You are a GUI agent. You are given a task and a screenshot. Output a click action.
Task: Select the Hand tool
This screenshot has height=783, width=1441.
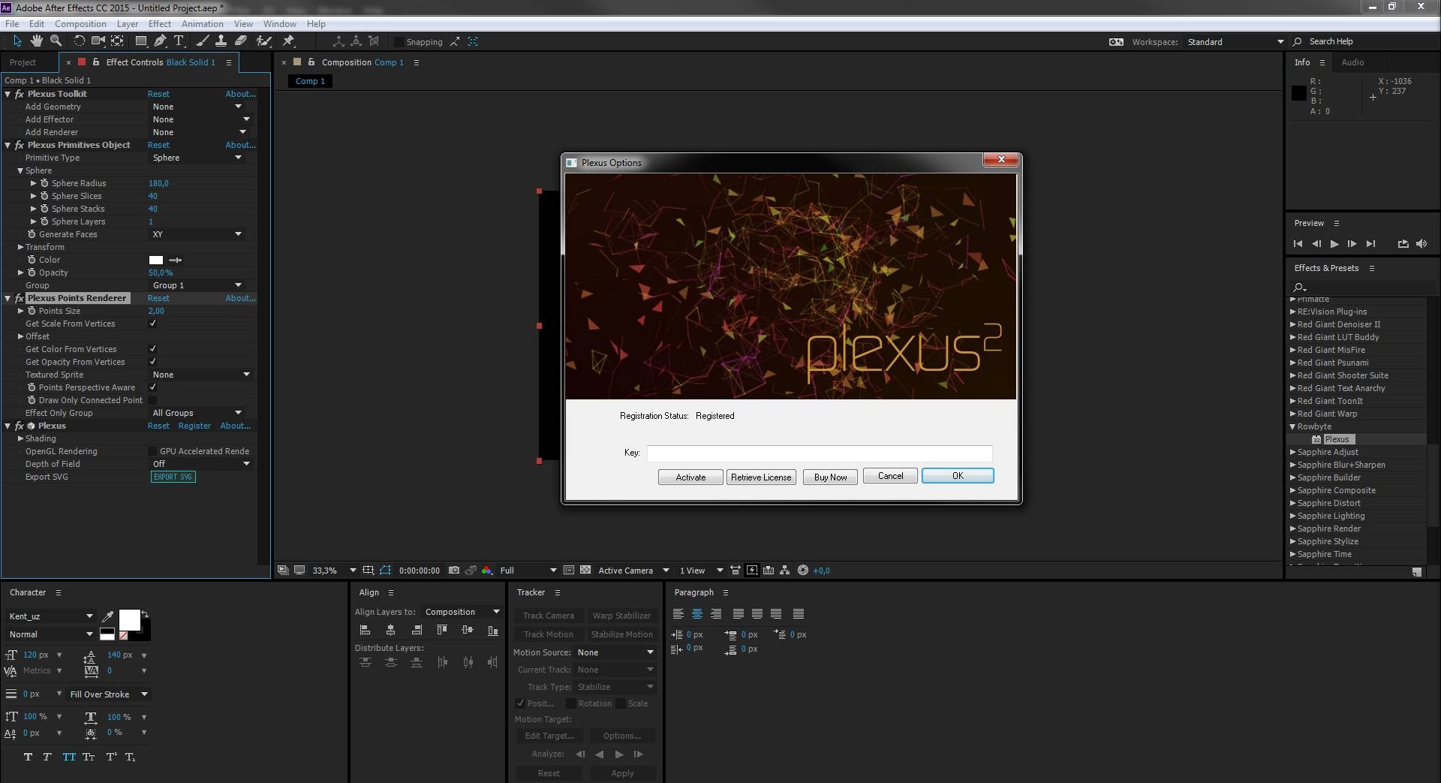coord(37,41)
